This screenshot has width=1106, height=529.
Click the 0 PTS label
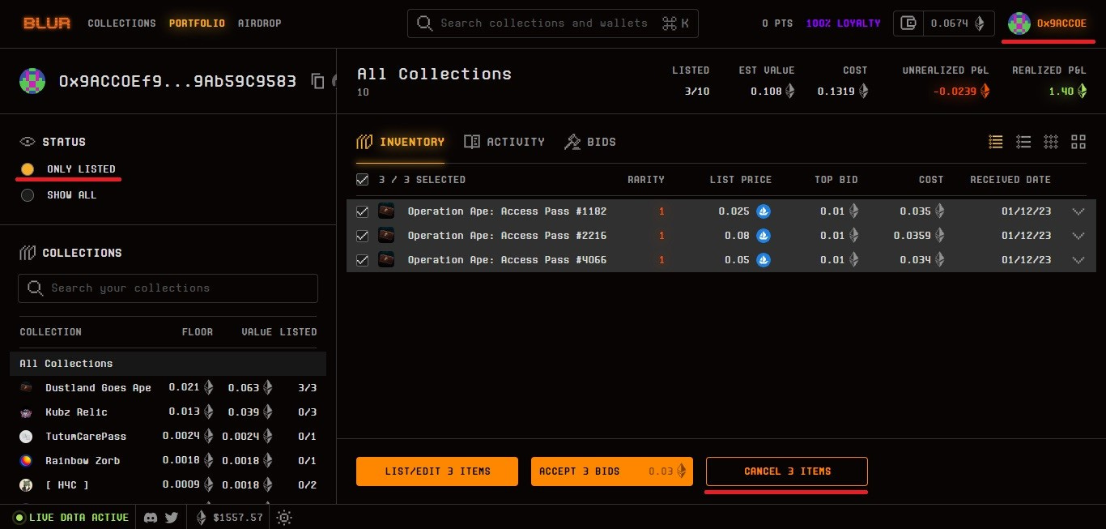pyautogui.click(x=777, y=23)
